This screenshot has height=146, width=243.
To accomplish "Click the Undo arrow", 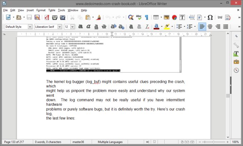I will click(x=108, y=17).
